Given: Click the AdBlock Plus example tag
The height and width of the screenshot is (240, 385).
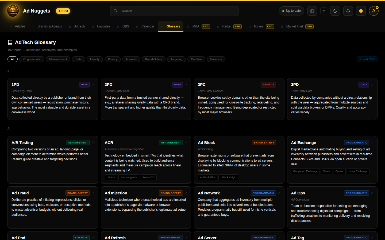Looking at the screenshot, I should tap(207, 177).
